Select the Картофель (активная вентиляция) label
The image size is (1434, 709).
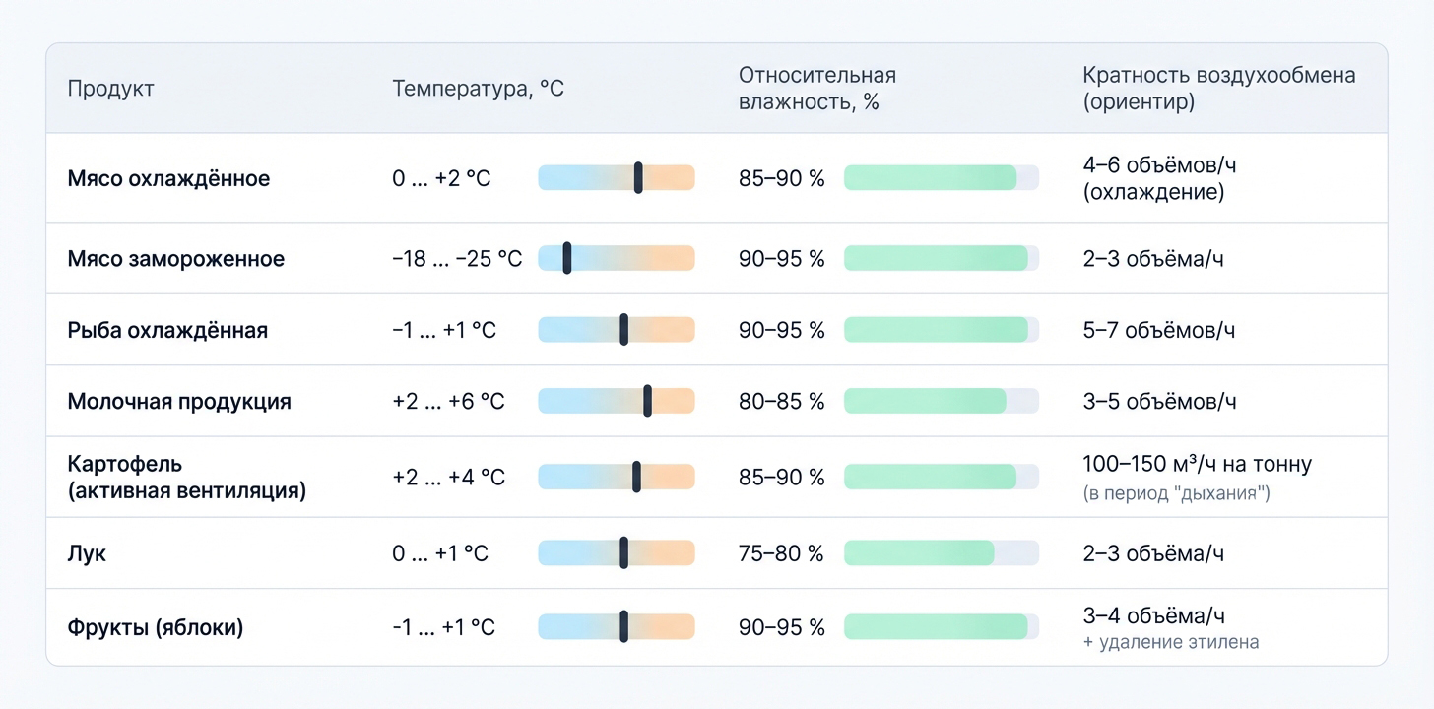coord(186,477)
